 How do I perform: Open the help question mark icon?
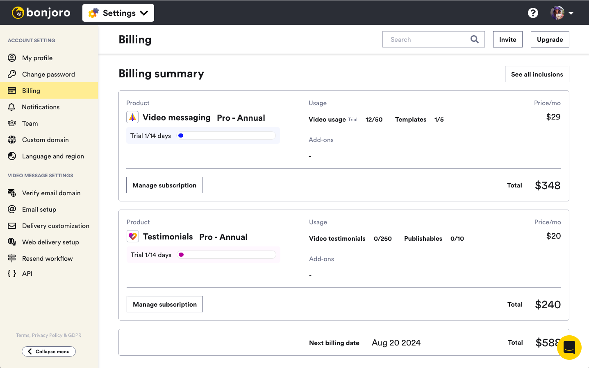click(x=533, y=13)
